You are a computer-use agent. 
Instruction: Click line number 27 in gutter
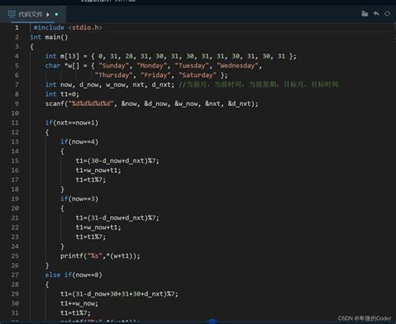(15, 275)
